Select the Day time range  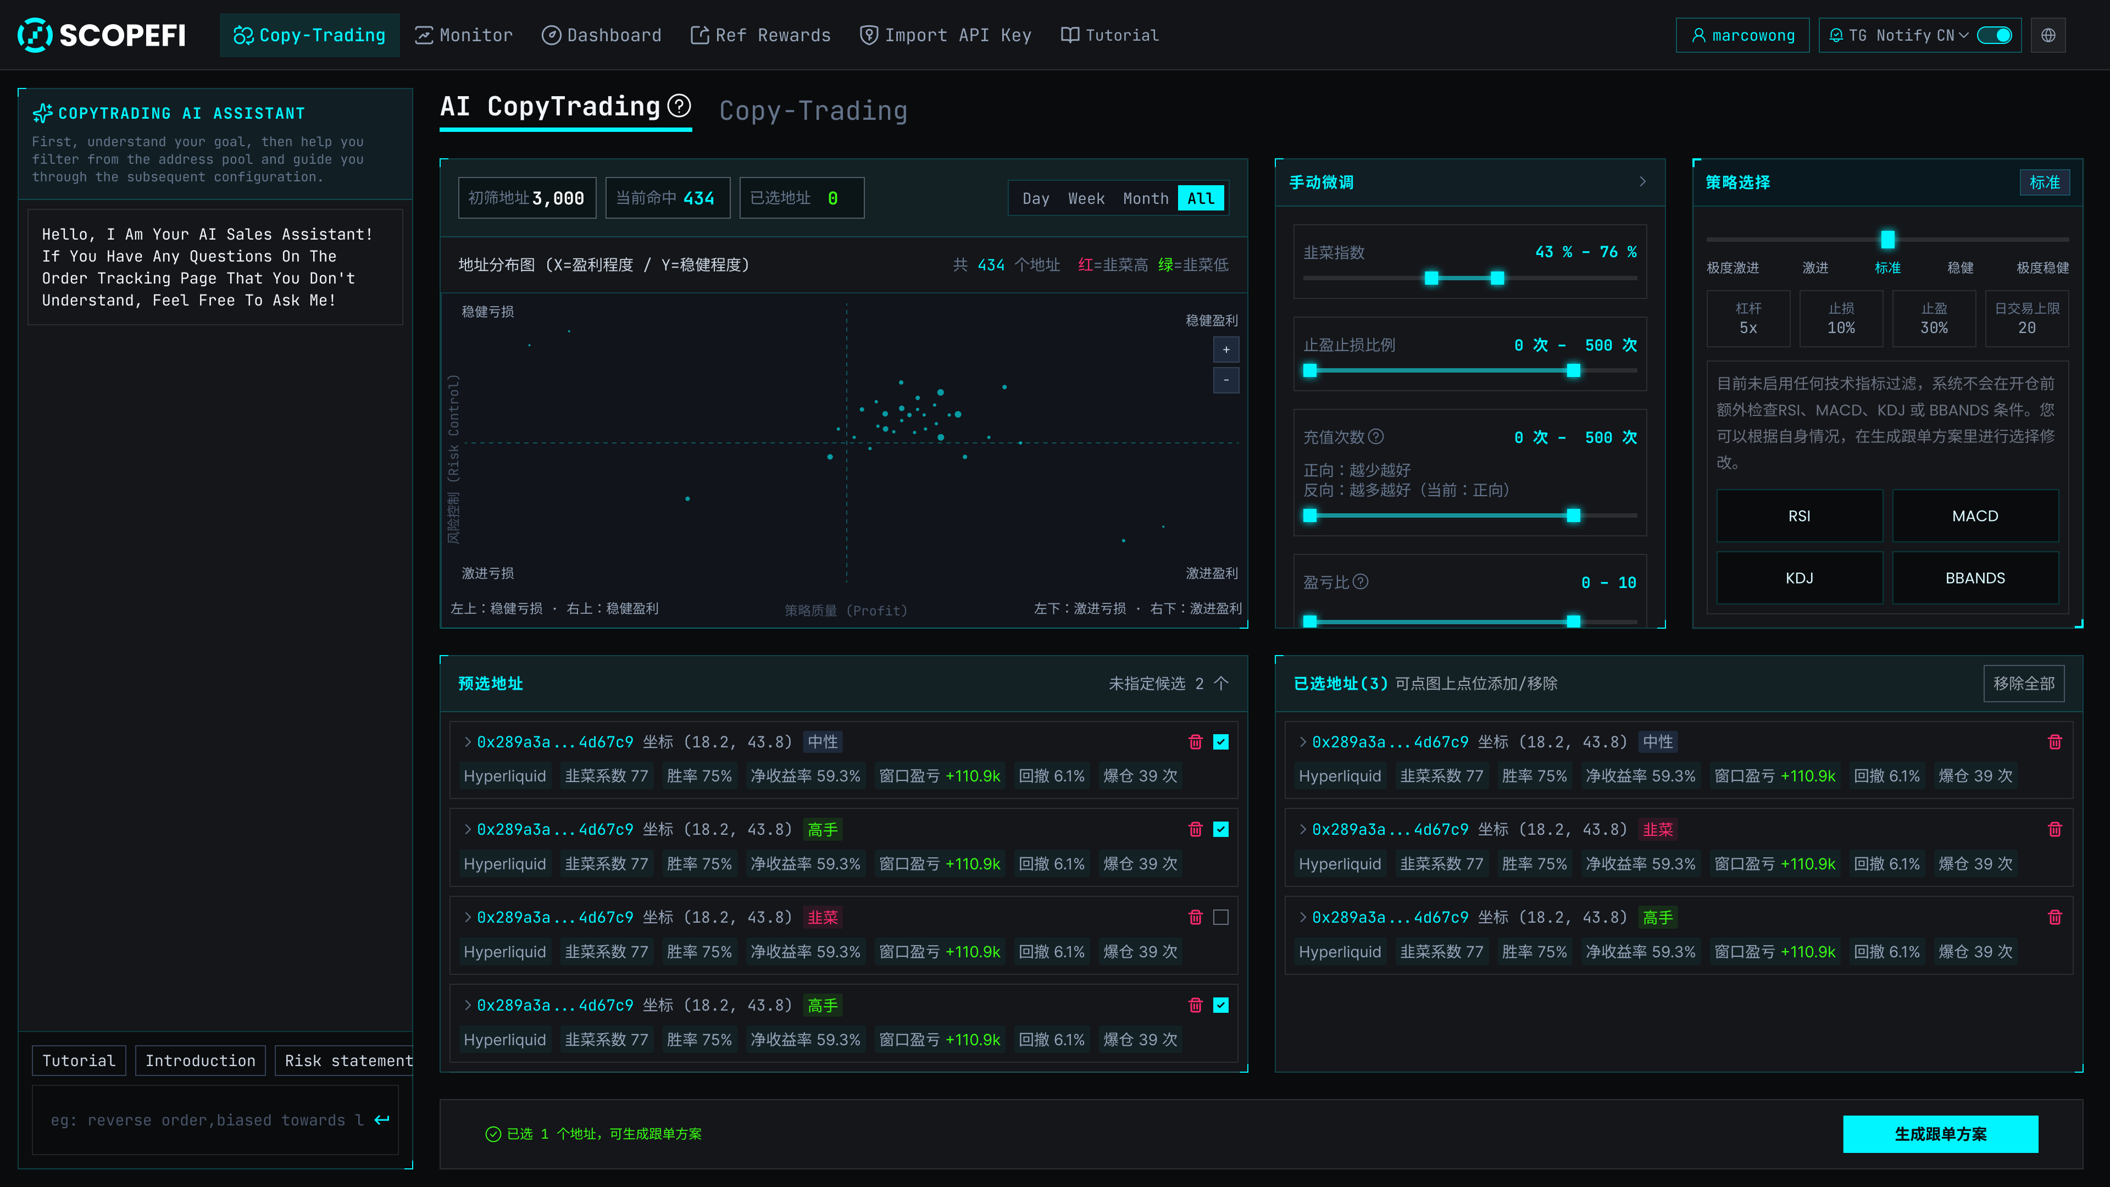click(x=1035, y=198)
